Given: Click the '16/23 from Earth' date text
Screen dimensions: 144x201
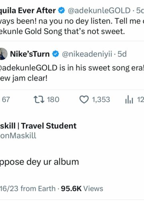Looking at the screenshot, I should coord(28,189).
